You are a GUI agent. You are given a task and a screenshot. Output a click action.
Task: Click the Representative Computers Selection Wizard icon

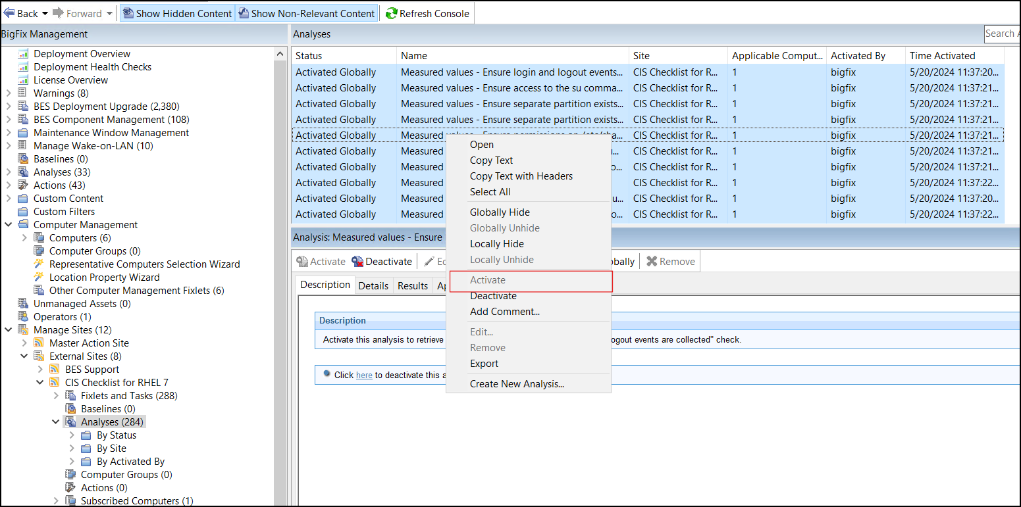39,264
